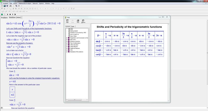This screenshot has height=111, width=208.
Task: Click the Print icon in Help window
Action: coord(78,21)
